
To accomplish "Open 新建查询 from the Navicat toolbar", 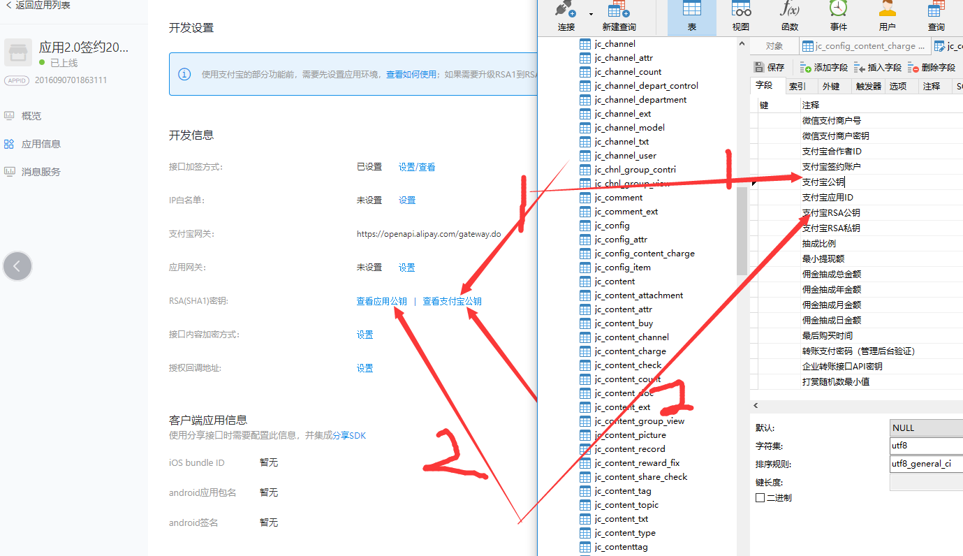I will tap(619, 17).
